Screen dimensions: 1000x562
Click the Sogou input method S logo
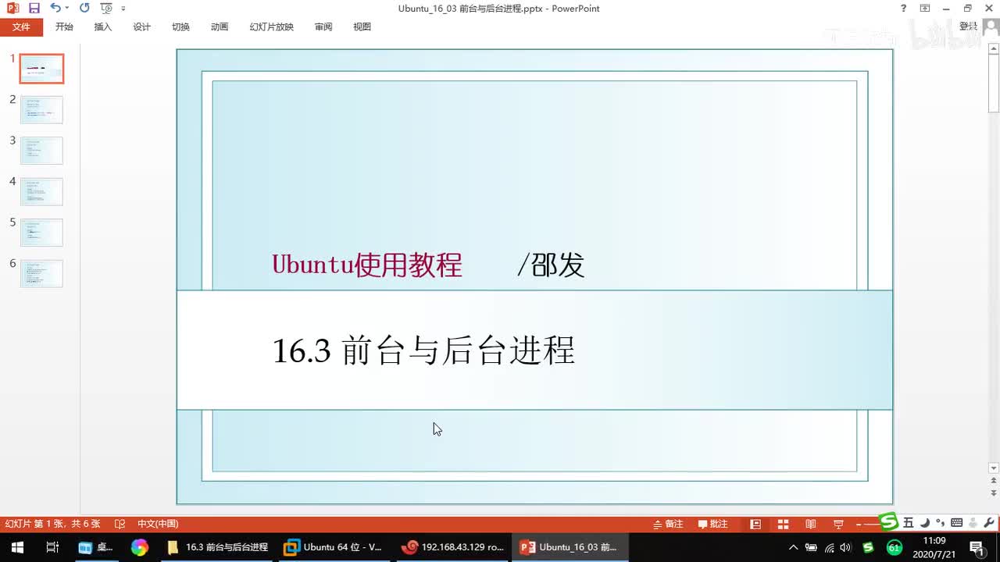pyautogui.click(x=889, y=521)
